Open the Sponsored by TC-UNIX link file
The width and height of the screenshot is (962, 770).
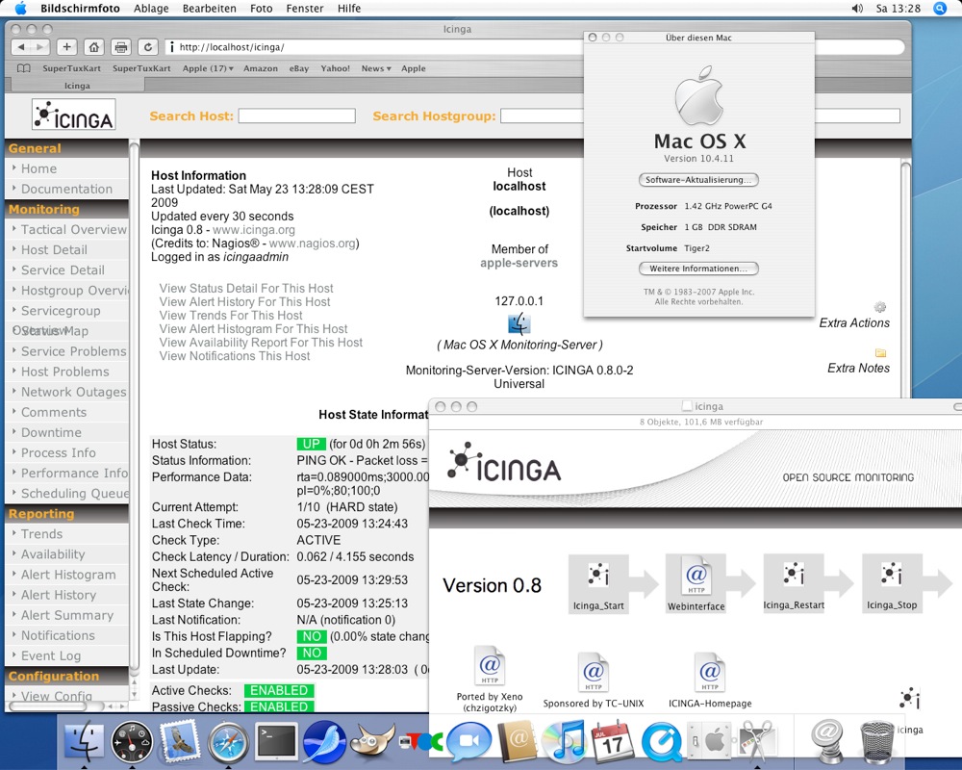(x=593, y=673)
